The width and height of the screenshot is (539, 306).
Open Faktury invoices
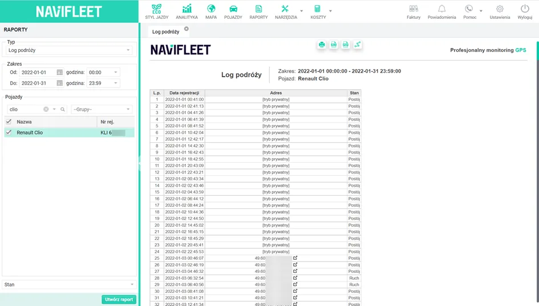pyautogui.click(x=414, y=11)
